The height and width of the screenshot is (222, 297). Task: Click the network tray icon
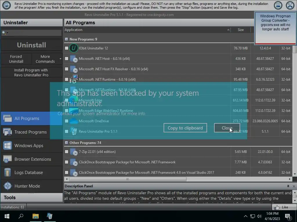tap(253, 216)
